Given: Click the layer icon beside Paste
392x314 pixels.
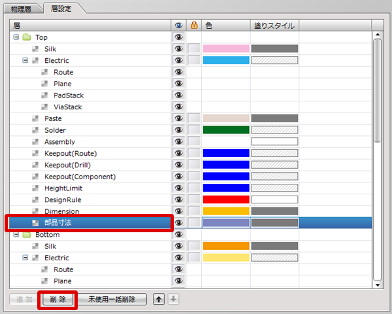Looking at the screenshot, I should (36, 118).
